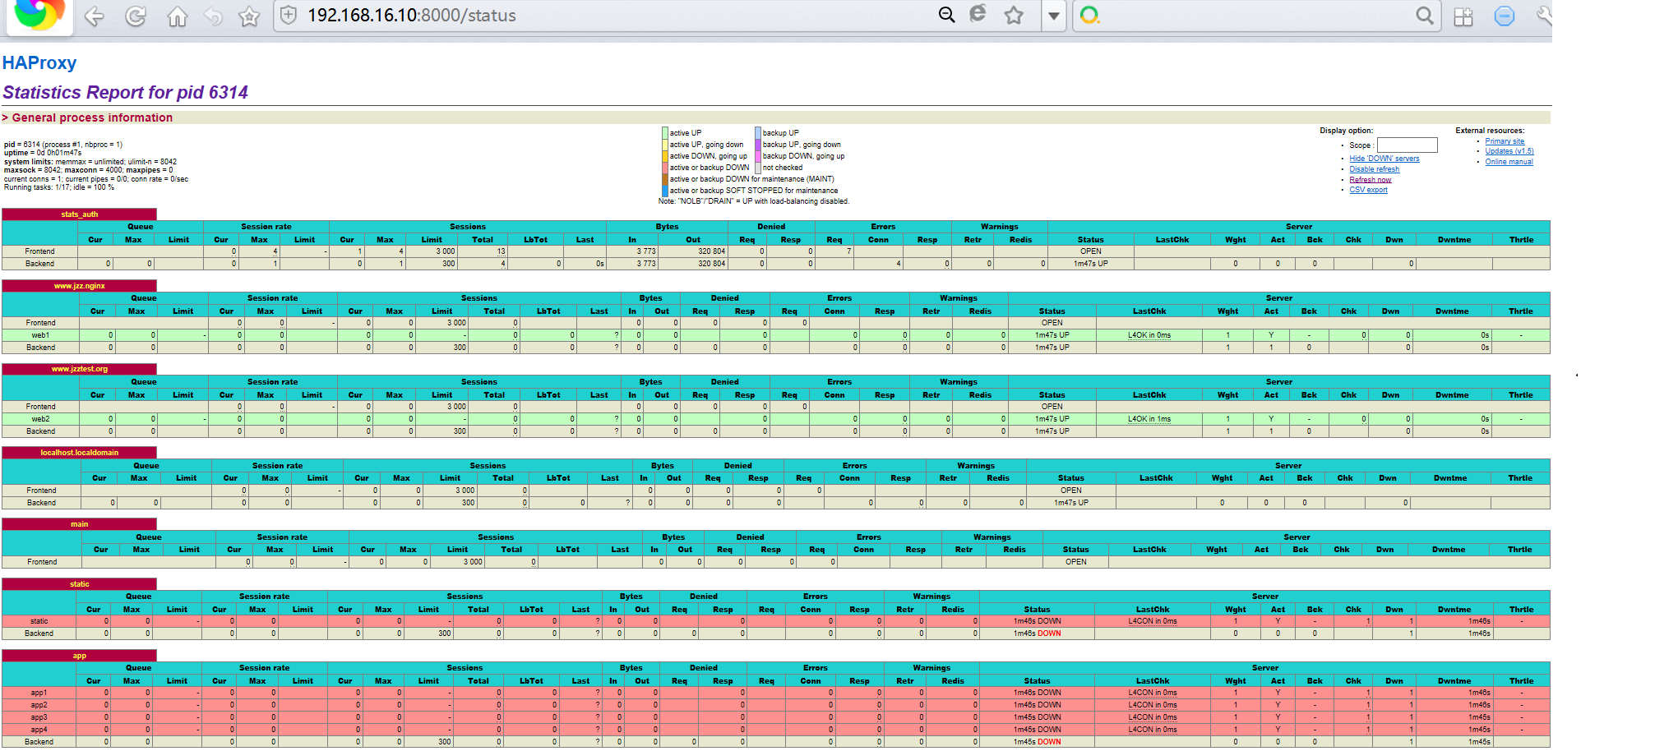Click the Disable refresh link
1678x751 pixels.
click(x=1374, y=169)
